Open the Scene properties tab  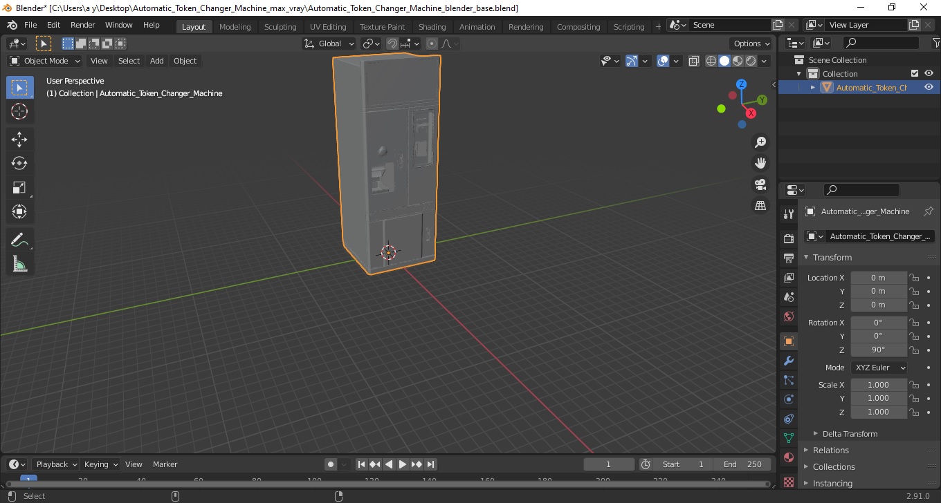pyautogui.click(x=788, y=297)
